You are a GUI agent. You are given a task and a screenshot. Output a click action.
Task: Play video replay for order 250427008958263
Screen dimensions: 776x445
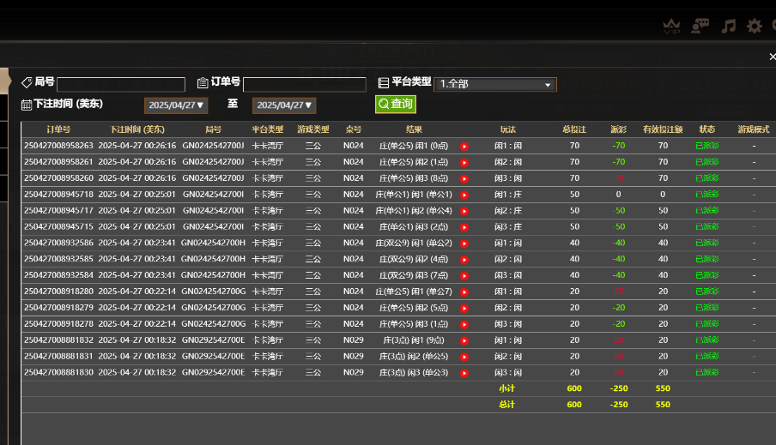(x=464, y=146)
